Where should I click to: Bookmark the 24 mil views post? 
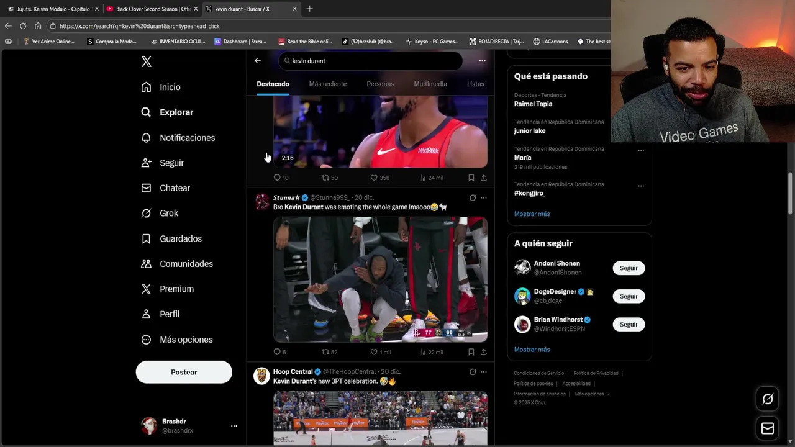(471, 178)
